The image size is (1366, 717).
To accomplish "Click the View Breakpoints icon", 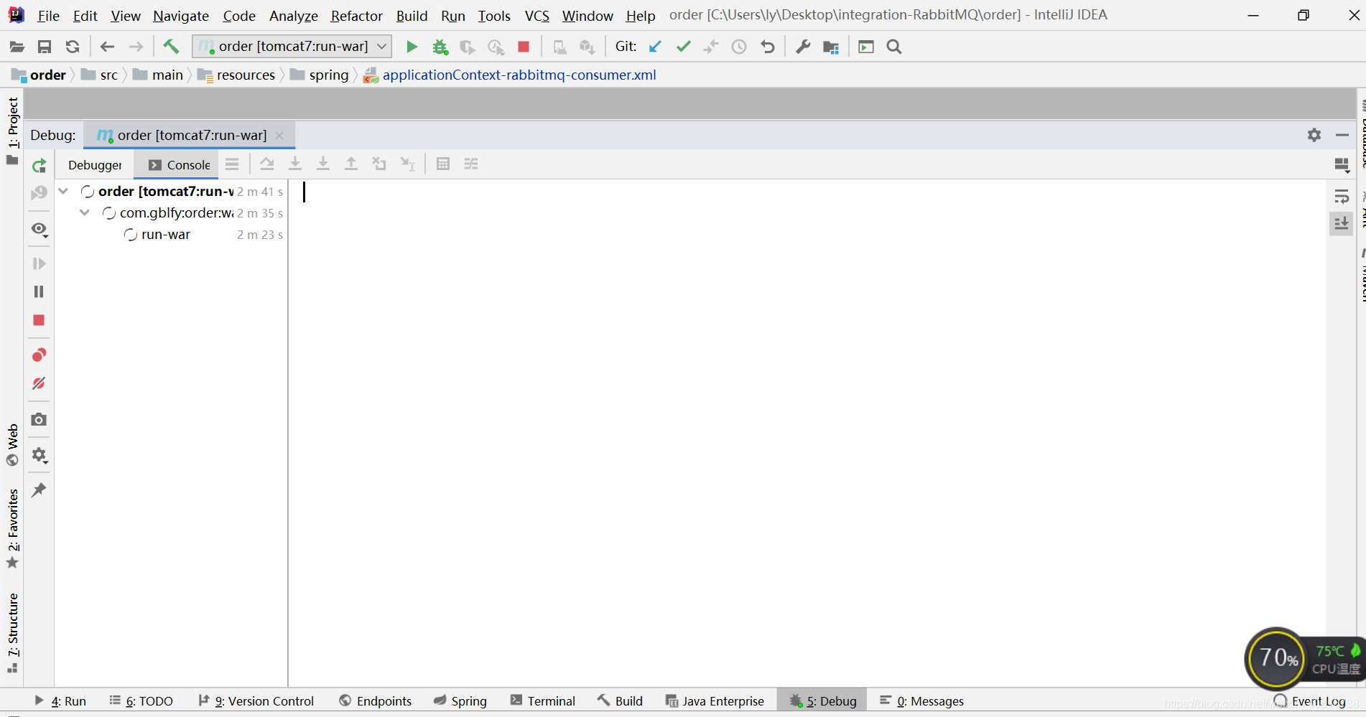I will 39,355.
